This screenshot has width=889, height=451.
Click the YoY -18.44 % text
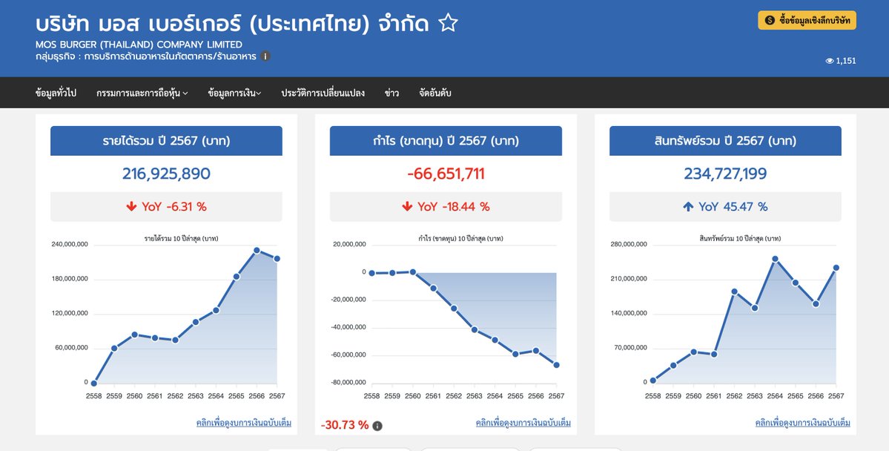tap(454, 206)
